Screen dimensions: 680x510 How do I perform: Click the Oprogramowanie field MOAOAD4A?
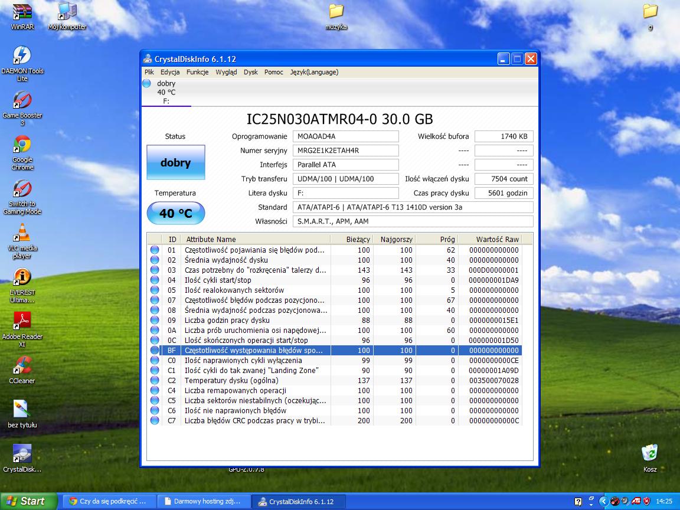pos(346,136)
